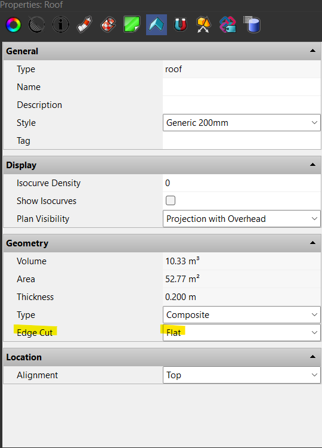The height and width of the screenshot is (448, 322).
Task: Open the Material sphere properties icon
Action: click(x=37, y=24)
